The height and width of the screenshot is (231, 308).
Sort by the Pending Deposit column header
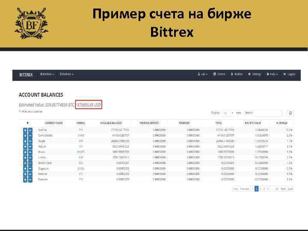coord(149,123)
